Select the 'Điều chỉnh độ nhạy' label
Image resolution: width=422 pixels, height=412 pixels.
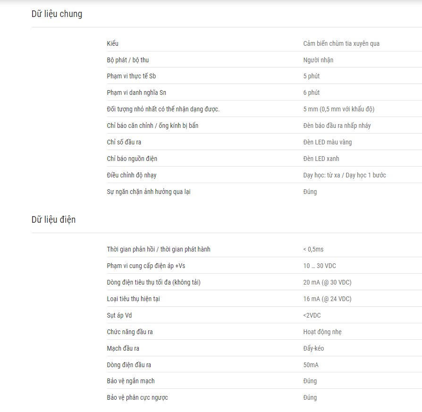132,175
